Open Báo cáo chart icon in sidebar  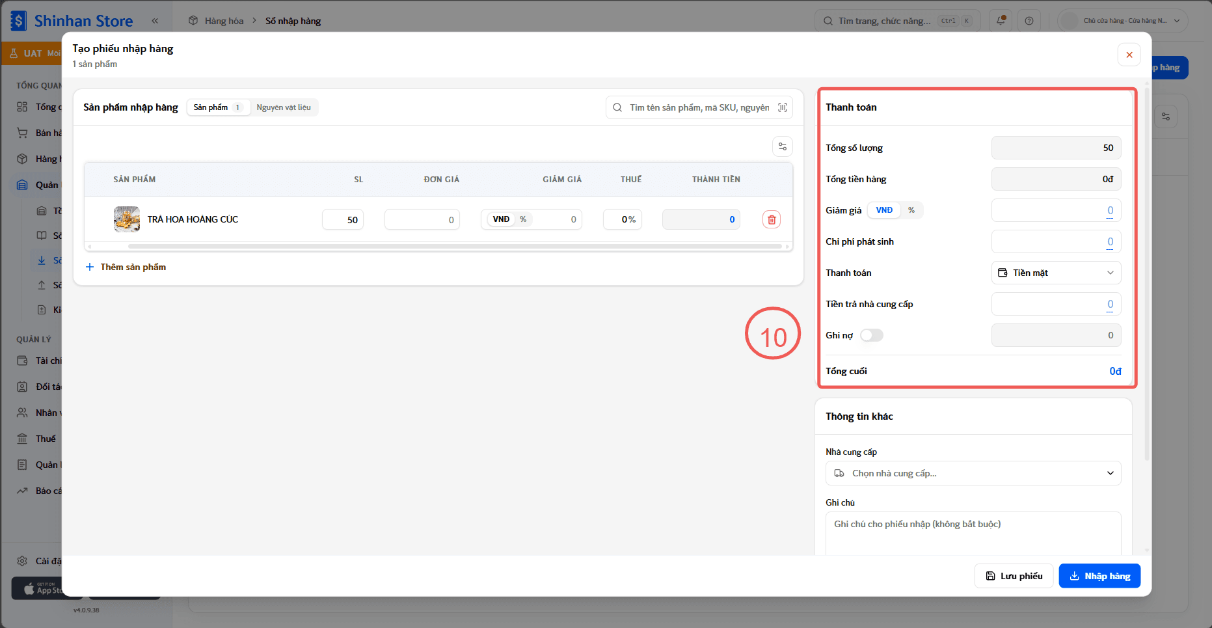click(x=22, y=491)
